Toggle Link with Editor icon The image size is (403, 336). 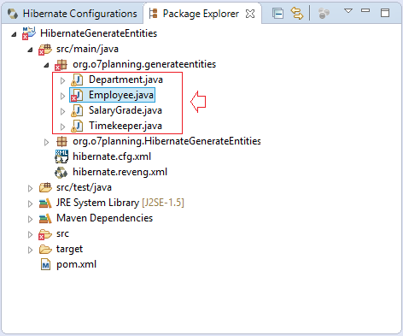pyautogui.click(x=297, y=14)
